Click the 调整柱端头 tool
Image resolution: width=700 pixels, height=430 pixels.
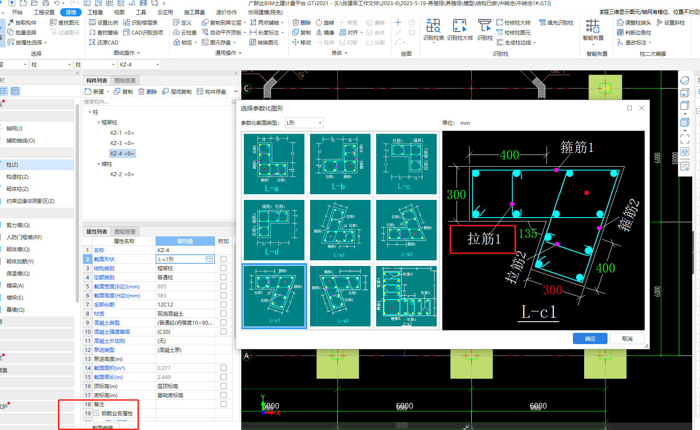tap(634, 22)
